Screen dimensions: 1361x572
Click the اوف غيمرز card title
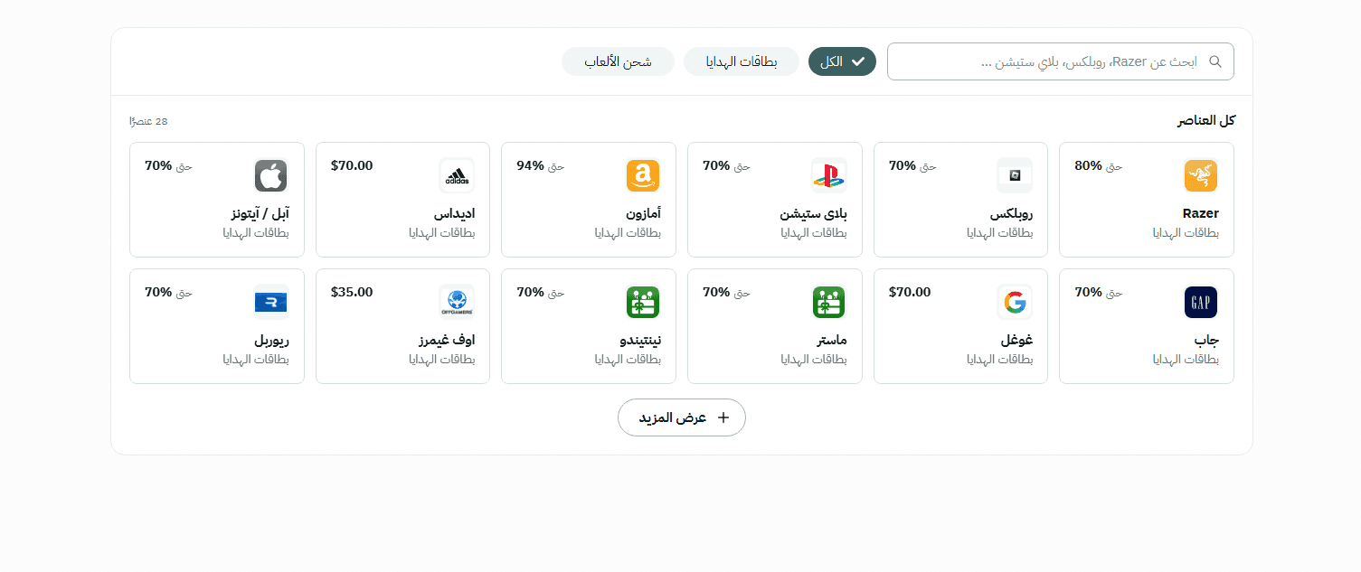click(447, 341)
